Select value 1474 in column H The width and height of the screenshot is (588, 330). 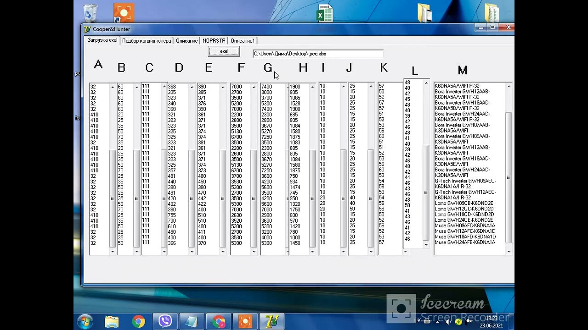click(x=295, y=187)
